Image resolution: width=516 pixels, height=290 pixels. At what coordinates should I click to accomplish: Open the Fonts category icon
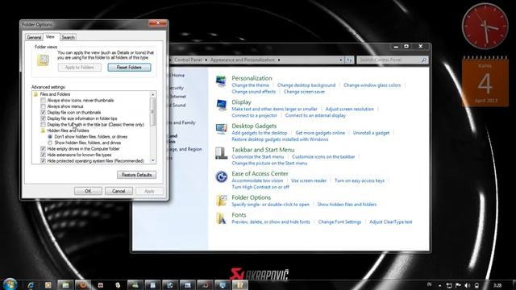pos(221,218)
